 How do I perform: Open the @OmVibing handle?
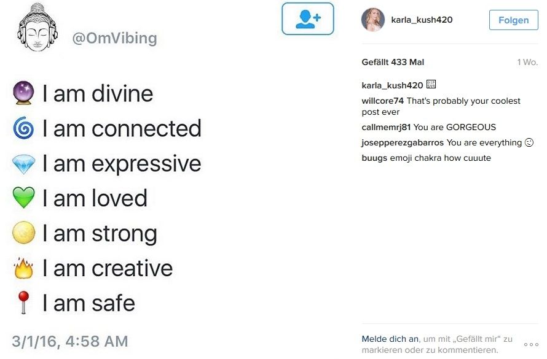point(115,39)
